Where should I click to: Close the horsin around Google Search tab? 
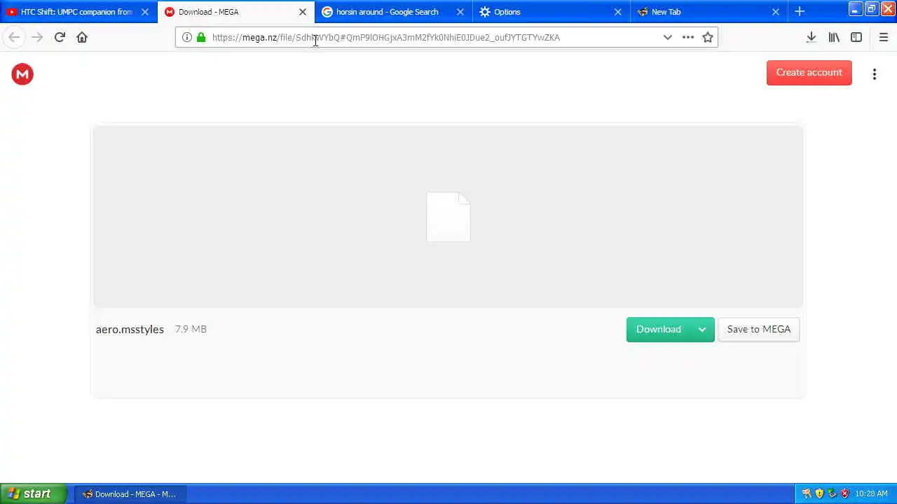point(460,12)
